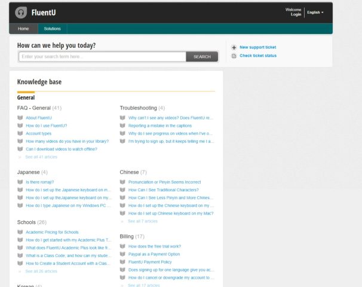Click the SEARCH button

pos(202,57)
